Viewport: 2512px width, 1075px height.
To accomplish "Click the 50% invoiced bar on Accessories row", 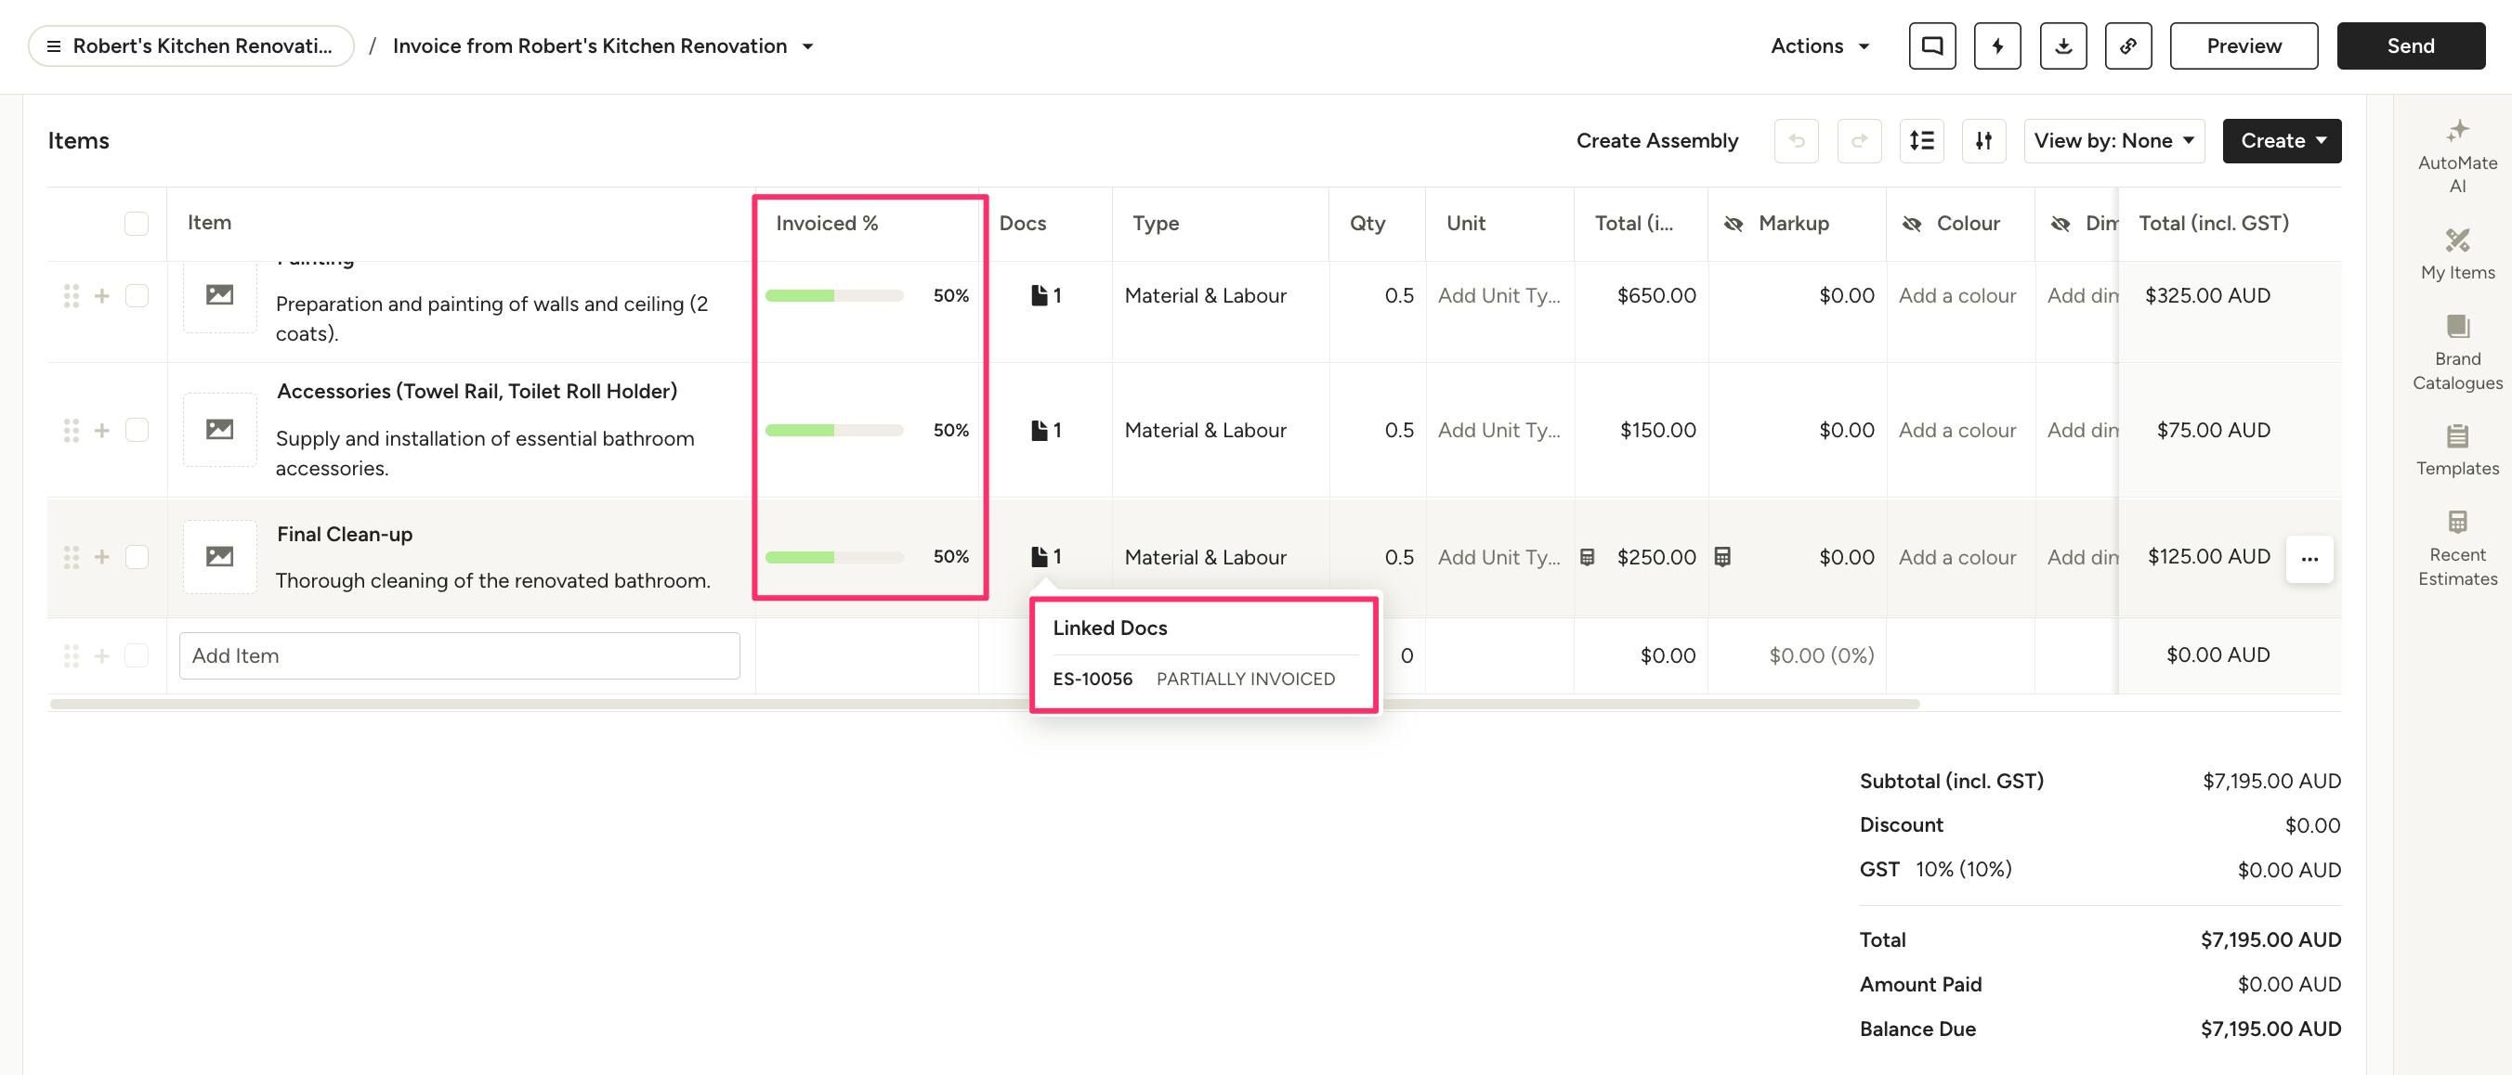I will point(833,430).
